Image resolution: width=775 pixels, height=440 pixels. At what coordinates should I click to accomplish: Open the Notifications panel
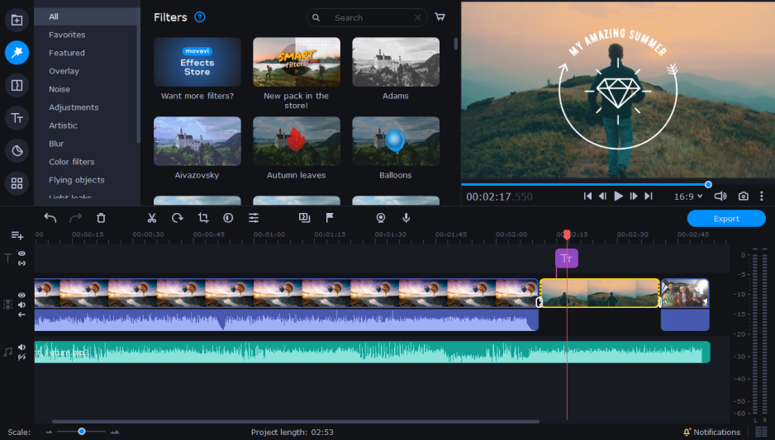[711, 432]
